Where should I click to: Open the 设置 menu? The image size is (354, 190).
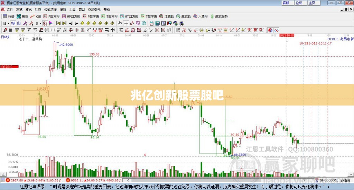[x=63, y=9]
